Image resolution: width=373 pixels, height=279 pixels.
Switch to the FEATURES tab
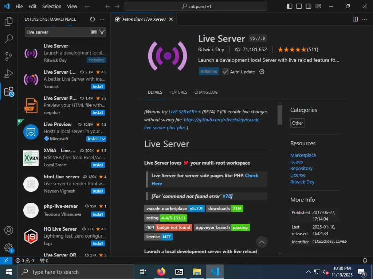click(x=178, y=92)
